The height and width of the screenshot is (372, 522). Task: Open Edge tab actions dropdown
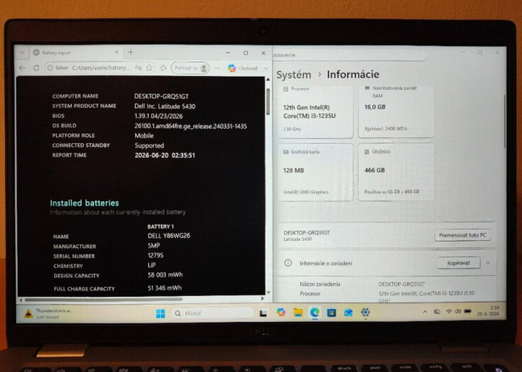(22, 53)
